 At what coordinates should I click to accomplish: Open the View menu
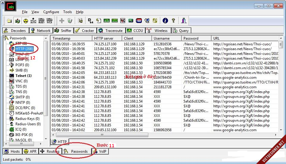point(35,12)
